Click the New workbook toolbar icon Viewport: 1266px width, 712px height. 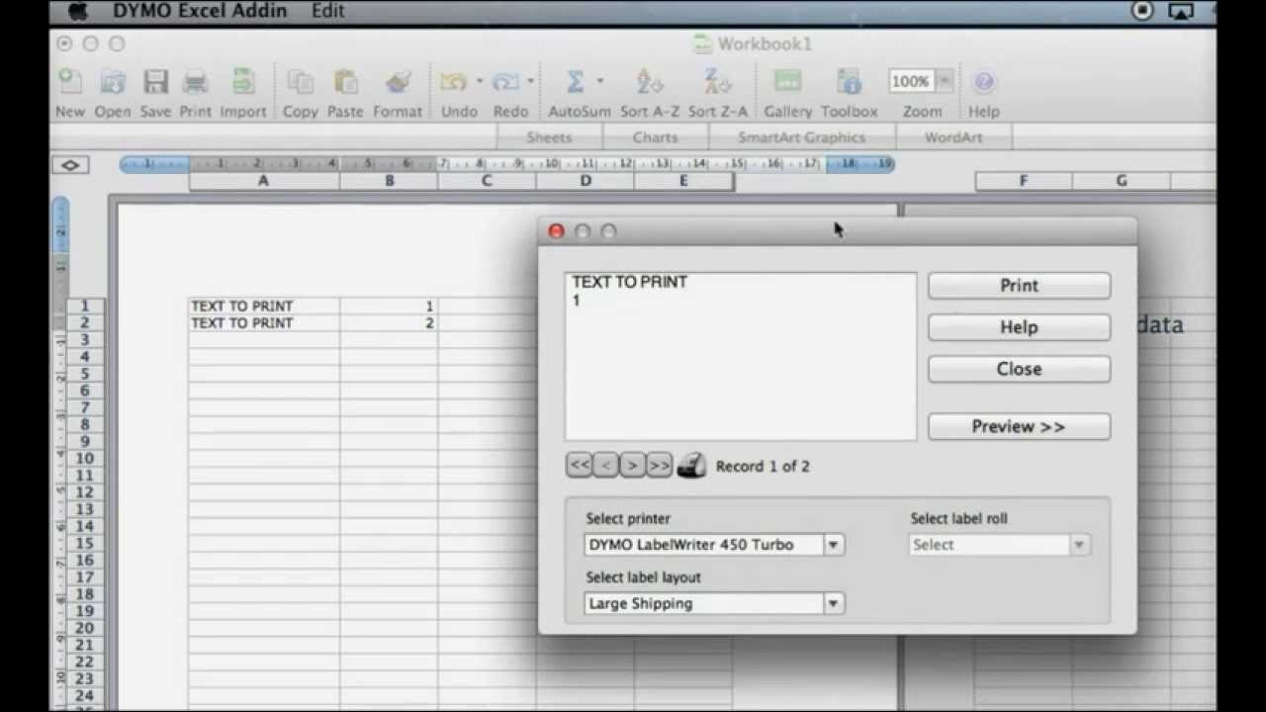69,81
